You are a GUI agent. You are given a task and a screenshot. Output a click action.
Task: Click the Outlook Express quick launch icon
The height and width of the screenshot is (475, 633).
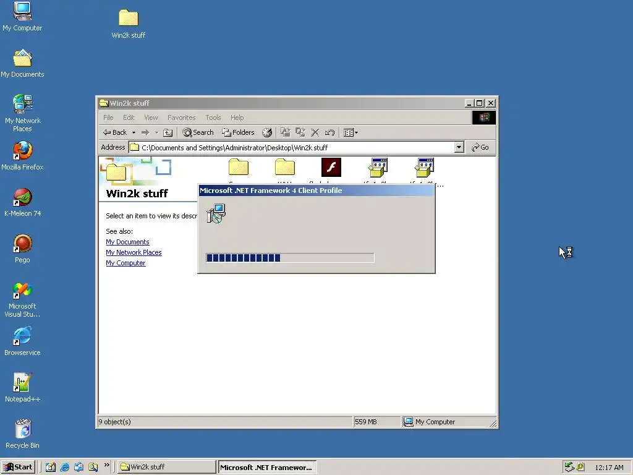coord(79,467)
